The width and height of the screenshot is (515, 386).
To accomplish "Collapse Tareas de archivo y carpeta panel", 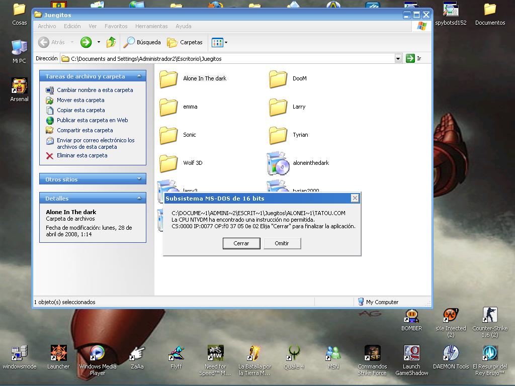I will (x=139, y=76).
